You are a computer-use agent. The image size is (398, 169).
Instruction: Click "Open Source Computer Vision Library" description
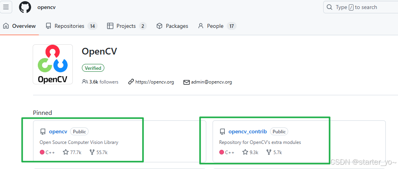79,142
